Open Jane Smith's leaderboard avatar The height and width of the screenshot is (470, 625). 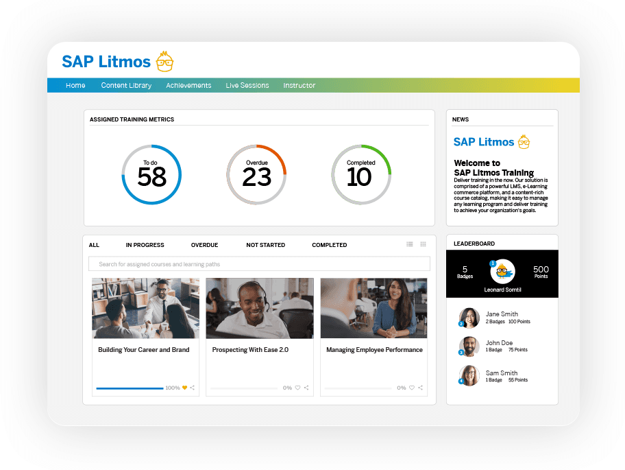coord(469,318)
